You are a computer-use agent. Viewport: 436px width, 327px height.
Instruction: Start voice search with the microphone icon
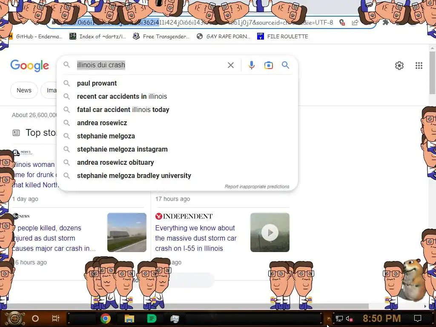(x=251, y=65)
